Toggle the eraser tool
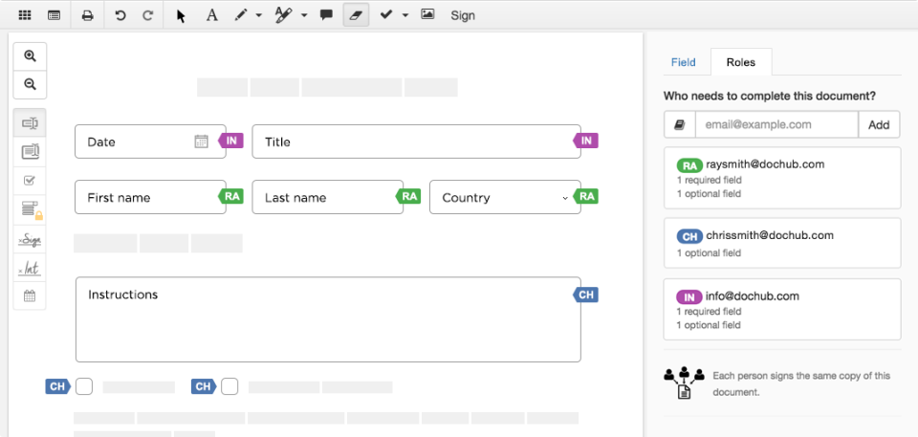Viewport: 918px width, 437px height. pos(356,15)
